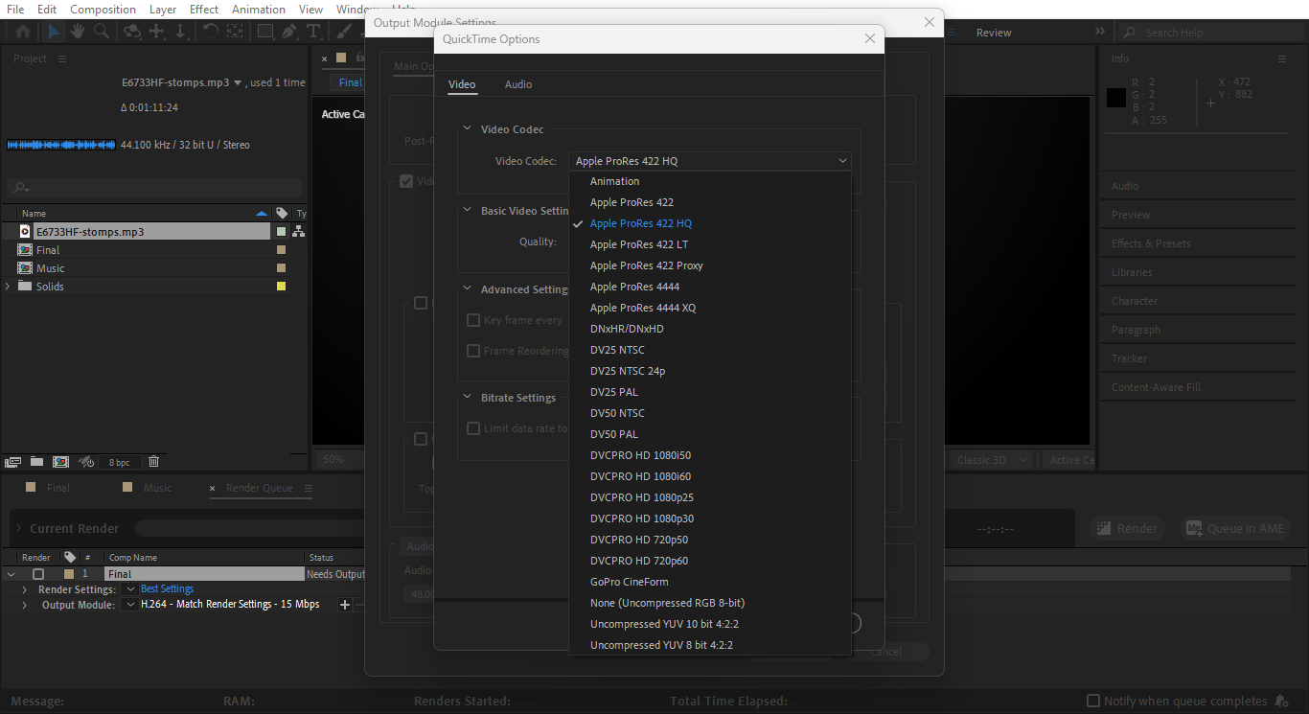Open project settings rocket icon

pyautogui.click(x=85, y=461)
